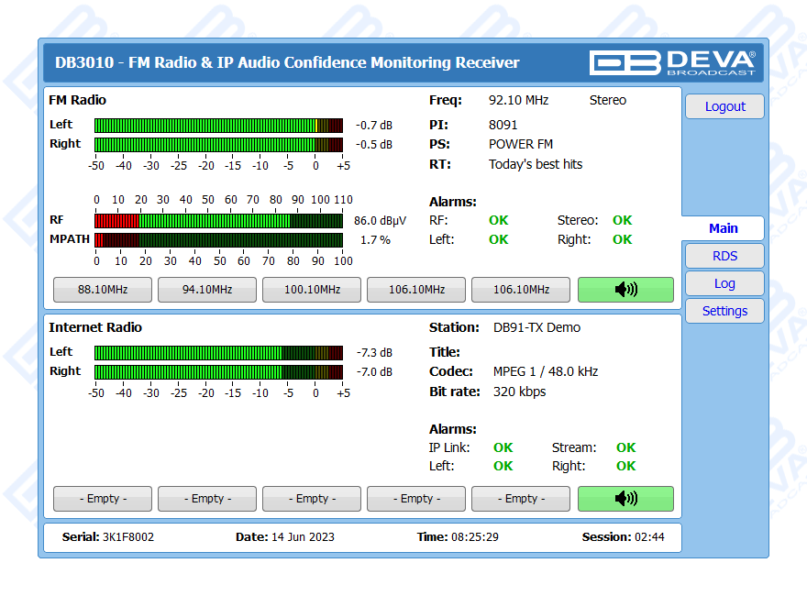Viewport: 807px width, 596px height.
Task: Click the DB91-TX Demo station name
Action: (x=536, y=327)
